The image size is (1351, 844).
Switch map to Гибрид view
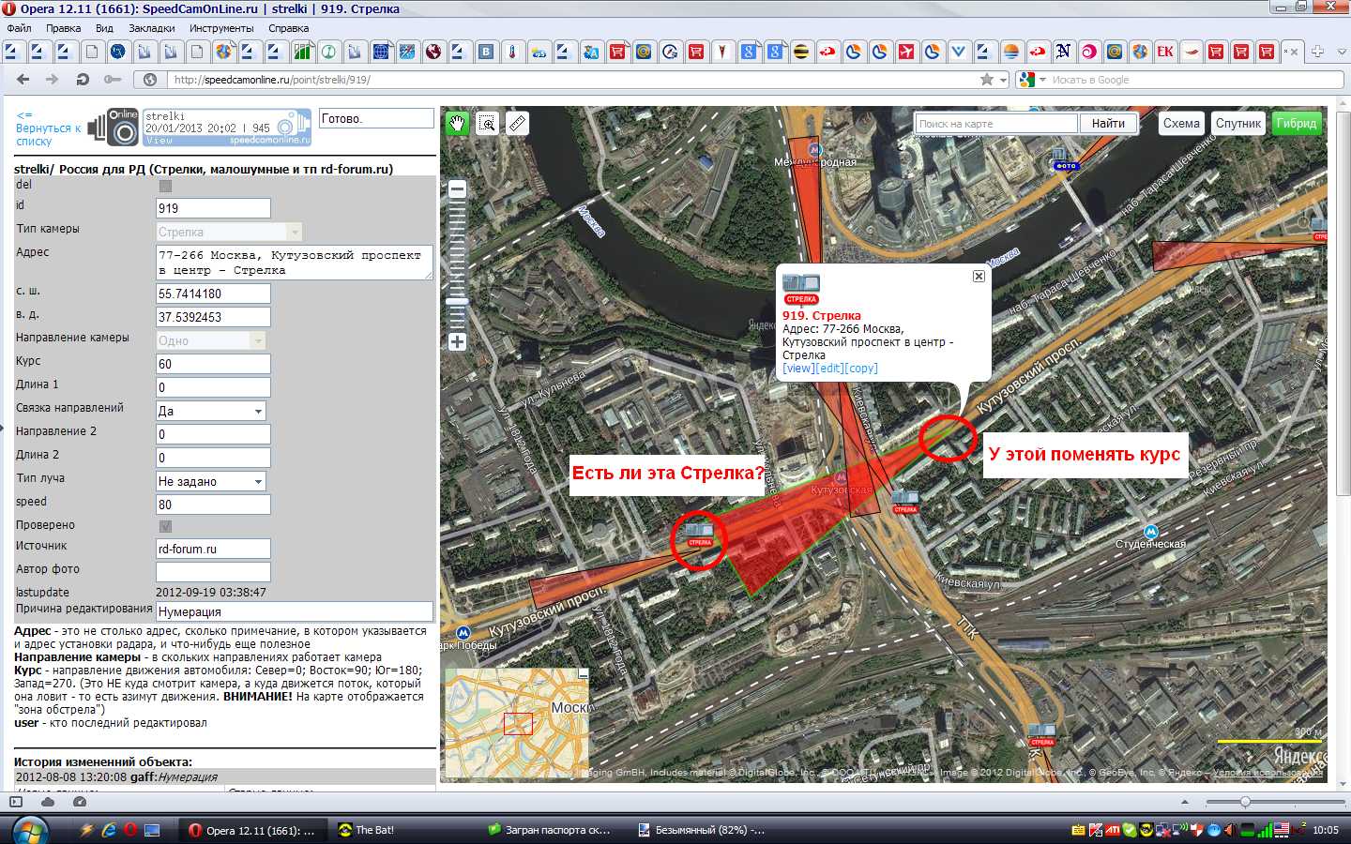point(1296,123)
